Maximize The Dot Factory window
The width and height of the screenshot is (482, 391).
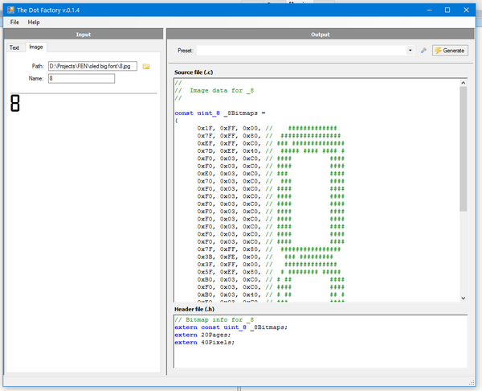[x=447, y=9]
